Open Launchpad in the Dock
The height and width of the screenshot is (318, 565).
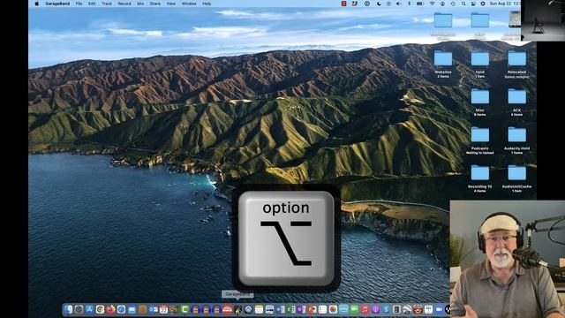tap(79, 309)
